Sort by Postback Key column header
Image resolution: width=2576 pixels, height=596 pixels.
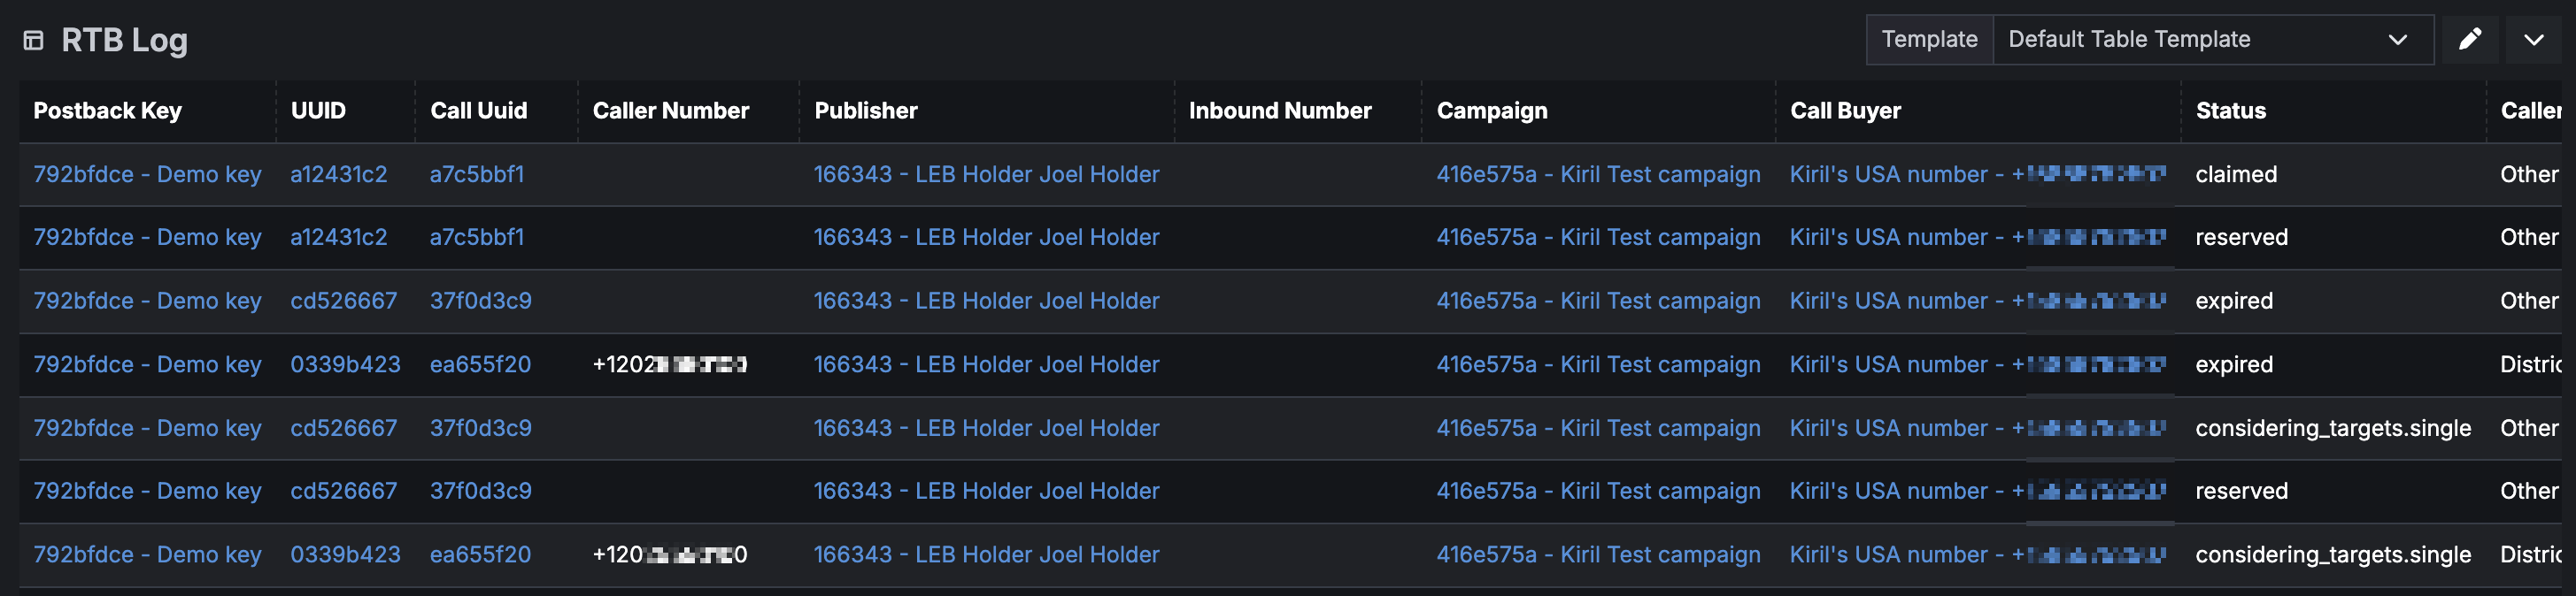click(x=108, y=111)
